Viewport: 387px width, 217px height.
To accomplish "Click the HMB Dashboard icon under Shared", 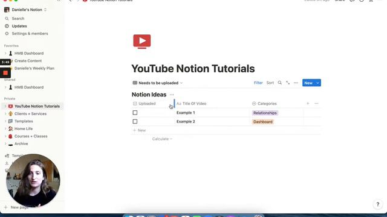I will click(x=10, y=87).
